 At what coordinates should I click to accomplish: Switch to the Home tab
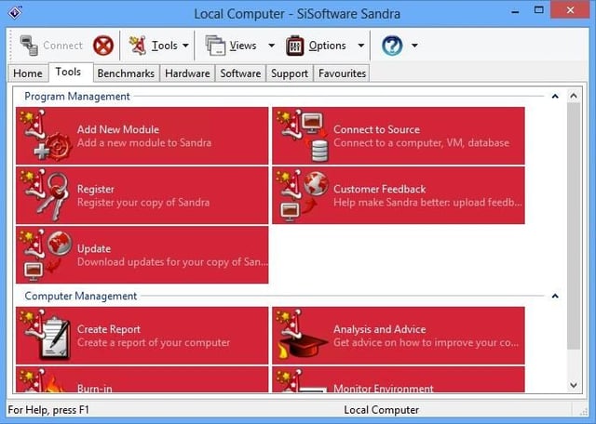tap(28, 73)
